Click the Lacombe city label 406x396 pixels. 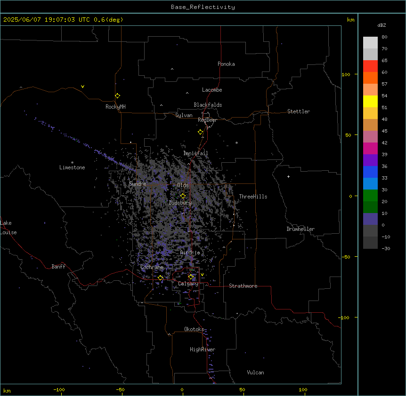(x=212, y=90)
